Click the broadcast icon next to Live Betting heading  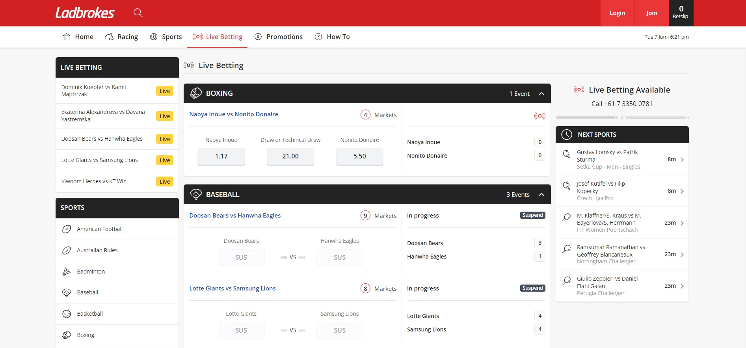(189, 65)
